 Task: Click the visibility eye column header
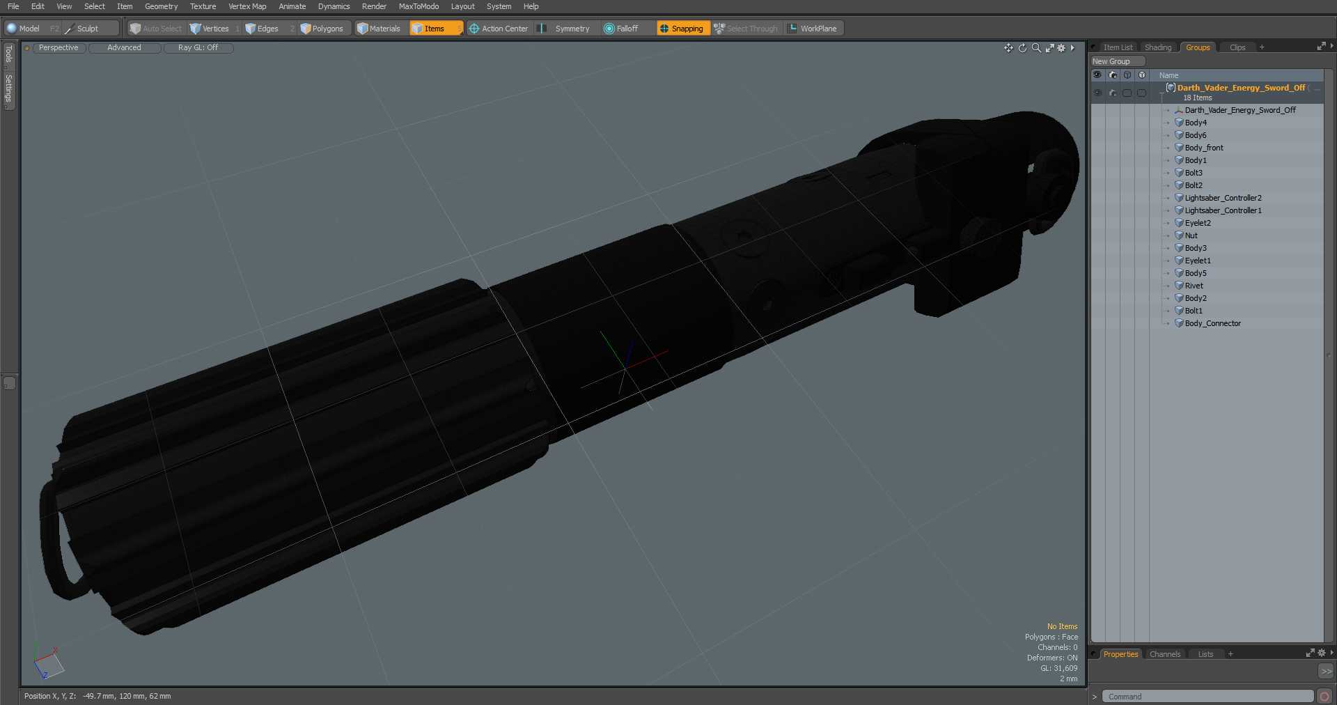1097,75
